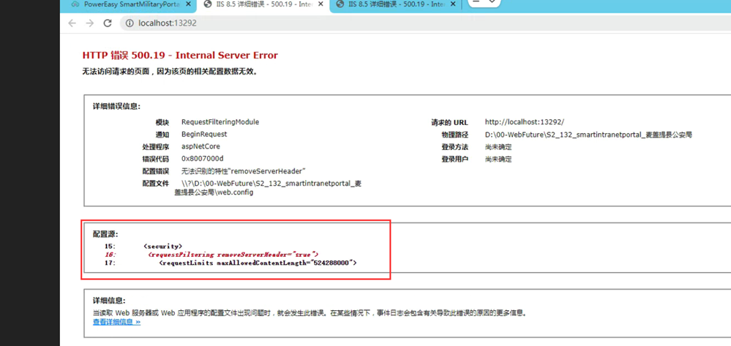Screen dimensions: 731x346
Task: Select the RequestFilteringModule value
Action: pos(220,122)
